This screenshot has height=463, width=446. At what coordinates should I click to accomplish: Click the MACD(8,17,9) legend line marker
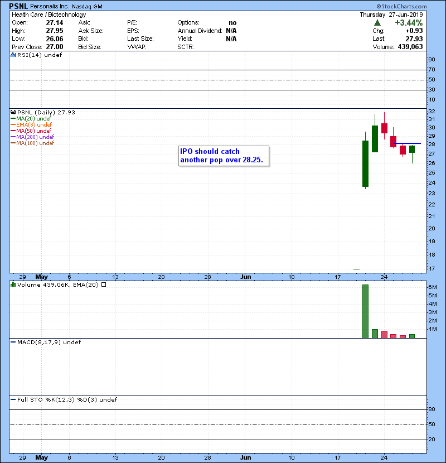[13, 342]
